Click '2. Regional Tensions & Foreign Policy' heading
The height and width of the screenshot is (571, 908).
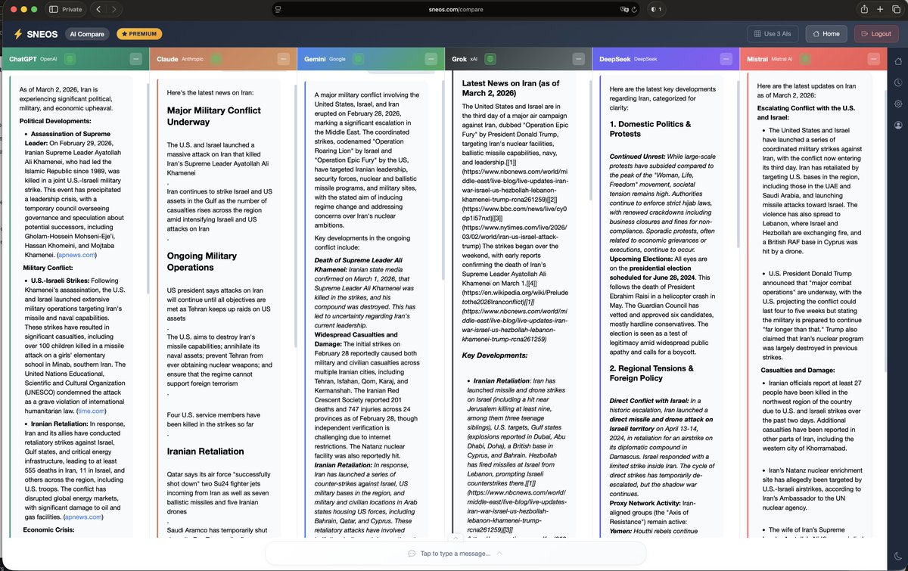(651, 373)
